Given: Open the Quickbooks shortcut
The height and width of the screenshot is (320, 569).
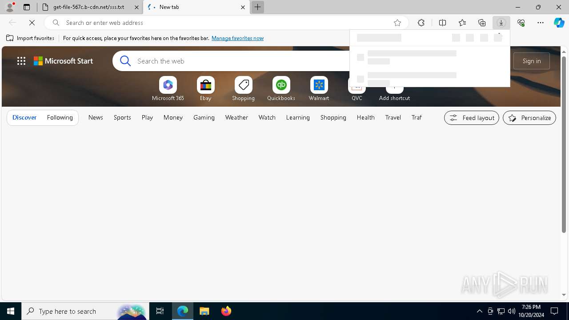Looking at the screenshot, I should point(281,89).
